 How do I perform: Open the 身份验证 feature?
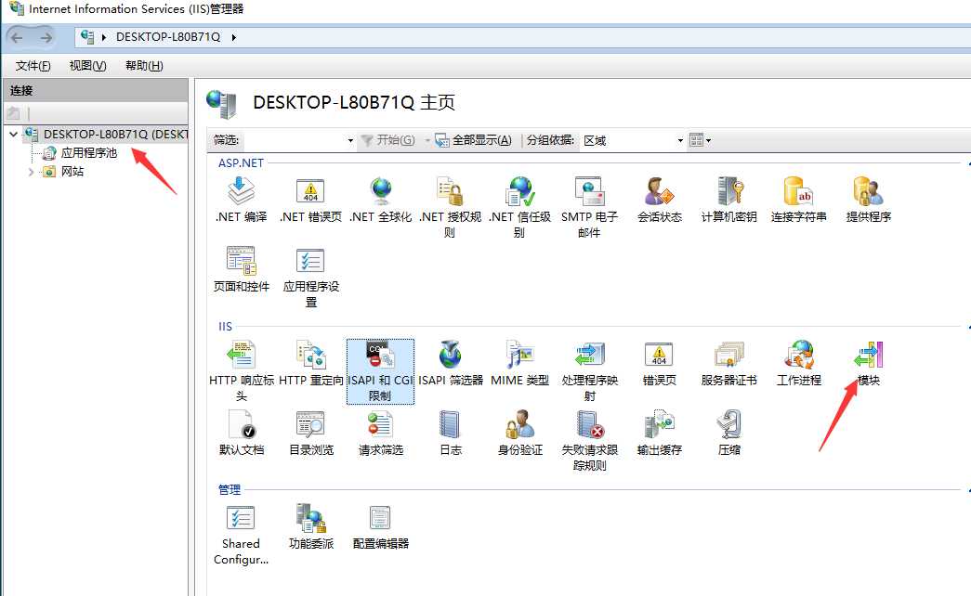pos(519,434)
